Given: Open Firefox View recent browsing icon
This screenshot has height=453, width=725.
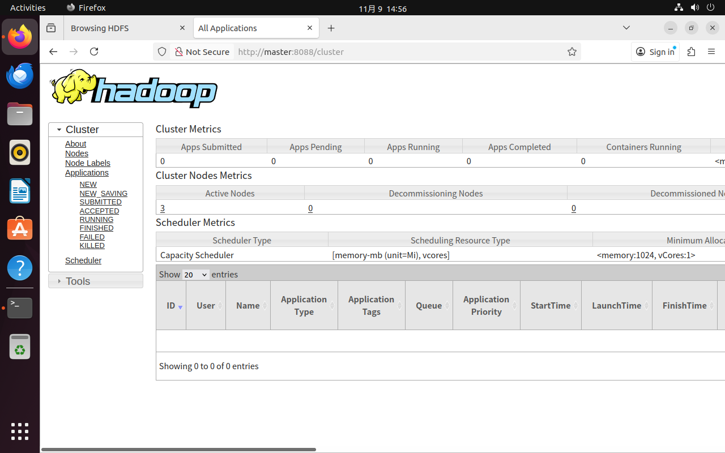Looking at the screenshot, I should pyautogui.click(x=51, y=28).
